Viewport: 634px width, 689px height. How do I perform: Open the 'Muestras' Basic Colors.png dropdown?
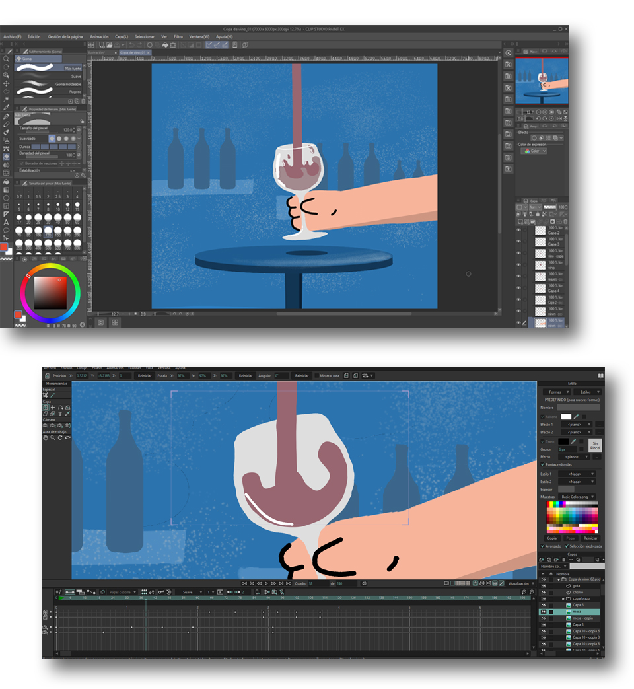[x=577, y=497]
